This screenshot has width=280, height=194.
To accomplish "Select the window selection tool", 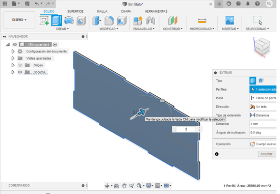I will coord(258,20).
